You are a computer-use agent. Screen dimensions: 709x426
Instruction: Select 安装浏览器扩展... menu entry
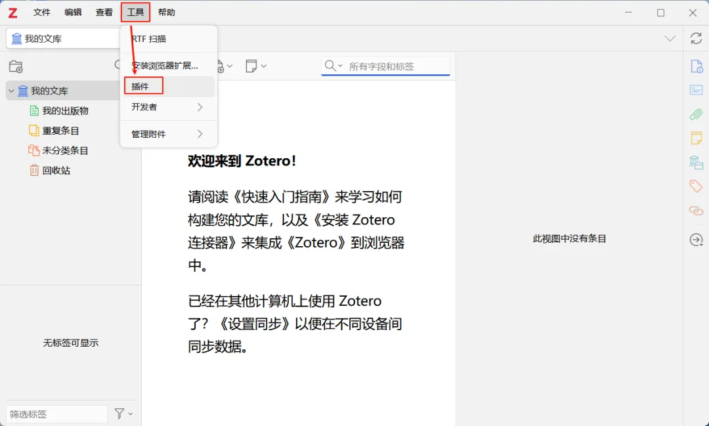pos(168,66)
